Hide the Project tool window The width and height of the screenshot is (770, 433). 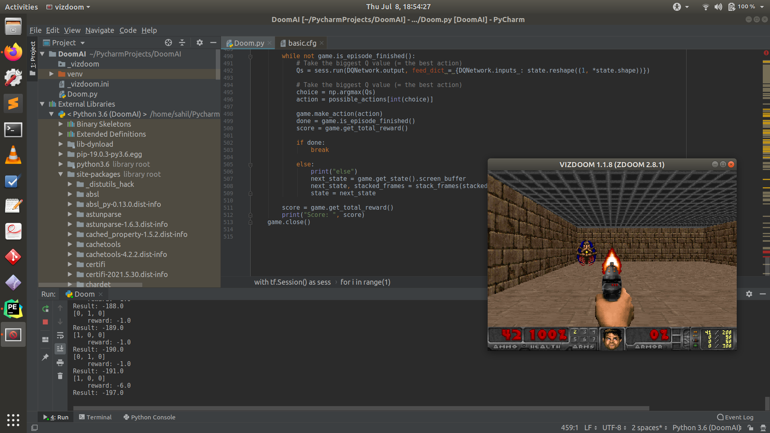pos(213,42)
